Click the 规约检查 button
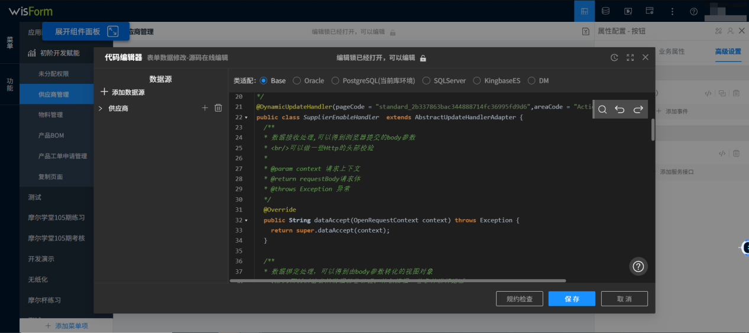 (519, 299)
